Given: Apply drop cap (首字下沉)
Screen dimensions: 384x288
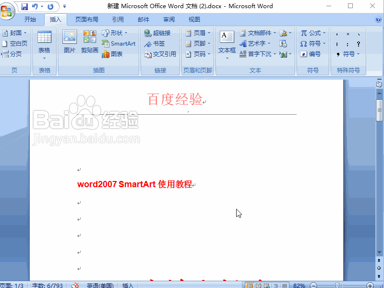Looking at the screenshot, I should pos(258,54).
